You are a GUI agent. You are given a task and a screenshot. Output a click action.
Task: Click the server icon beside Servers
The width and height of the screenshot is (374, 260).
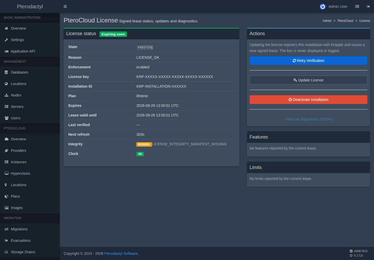(x=6, y=107)
